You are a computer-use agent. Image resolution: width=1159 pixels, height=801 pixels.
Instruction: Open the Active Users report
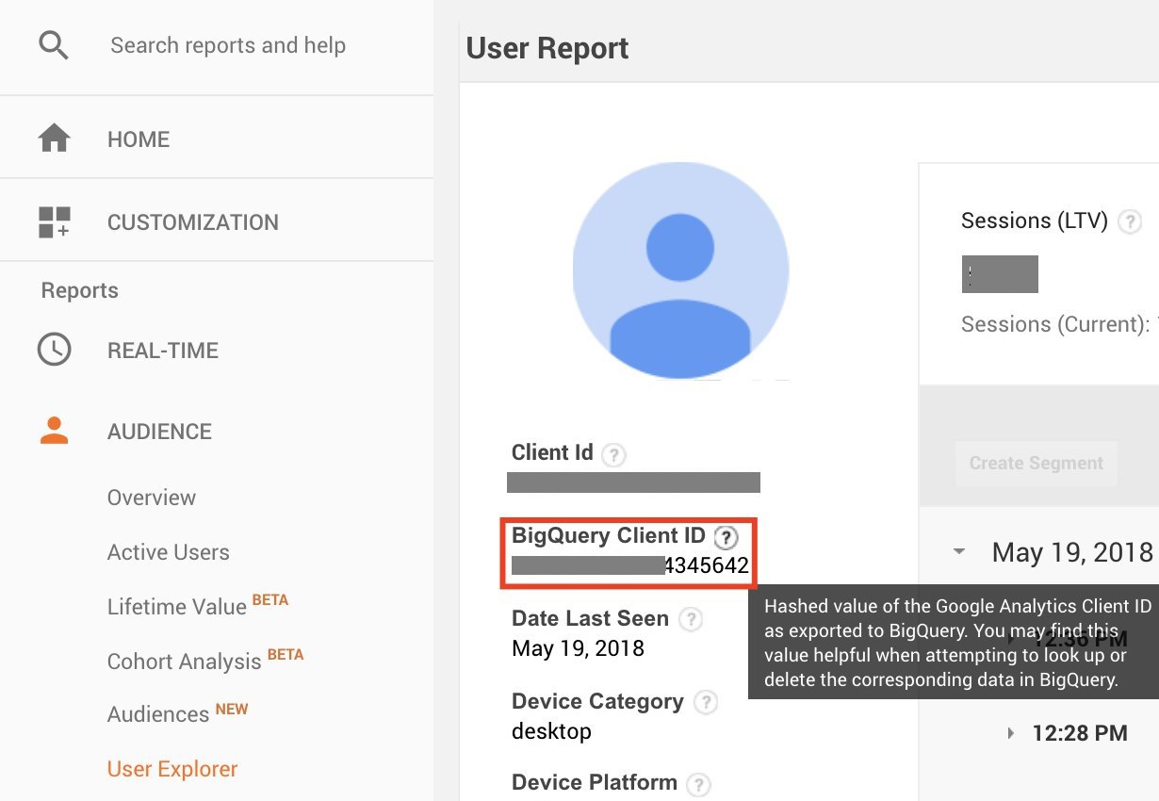point(169,552)
